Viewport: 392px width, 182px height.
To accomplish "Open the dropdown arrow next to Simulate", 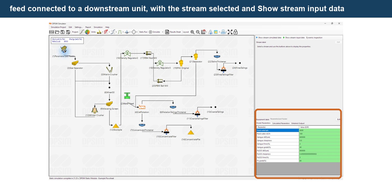I will pos(163,32).
